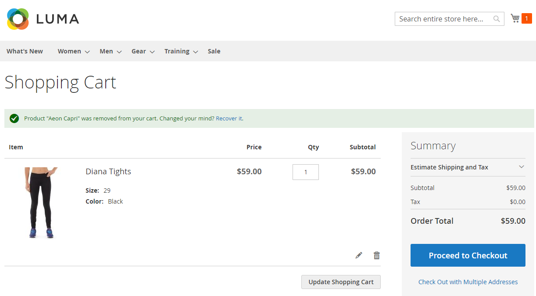Open What's New menu item
Viewport: 536px width, 296px height.
25,51
